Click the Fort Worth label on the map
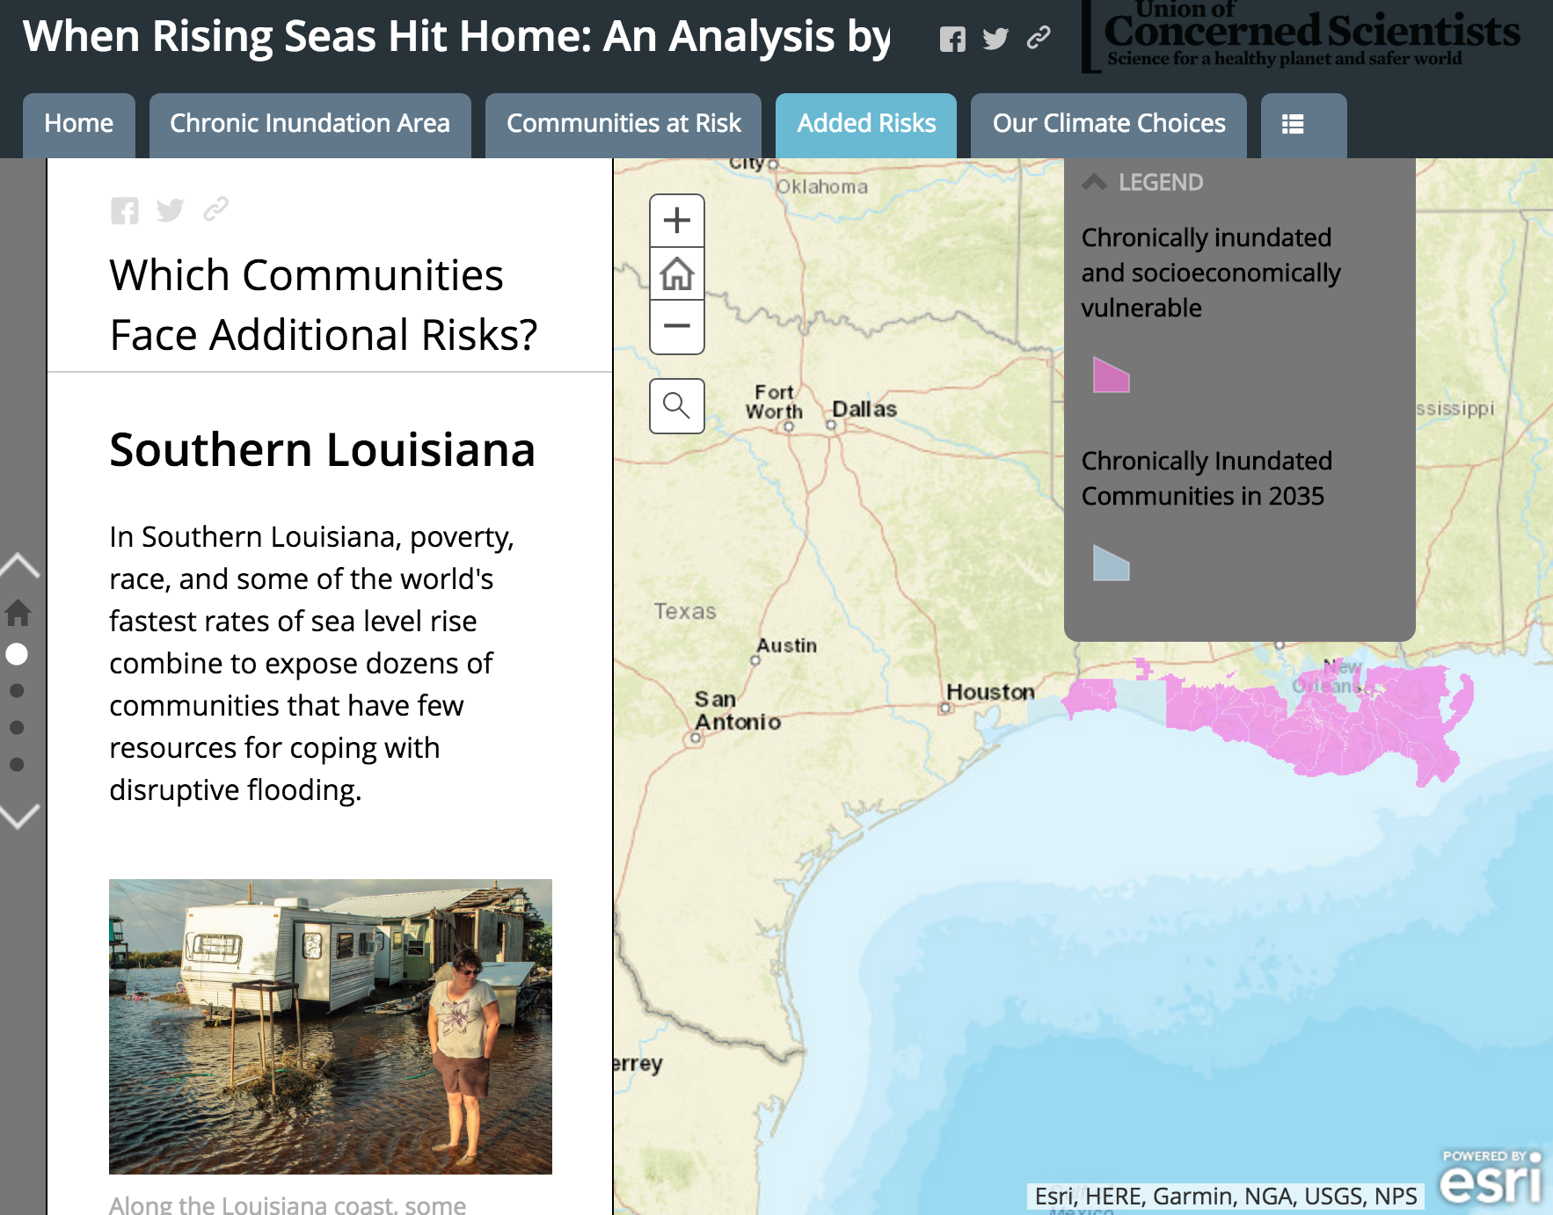This screenshot has width=1553, height=1215. point(774,402)
